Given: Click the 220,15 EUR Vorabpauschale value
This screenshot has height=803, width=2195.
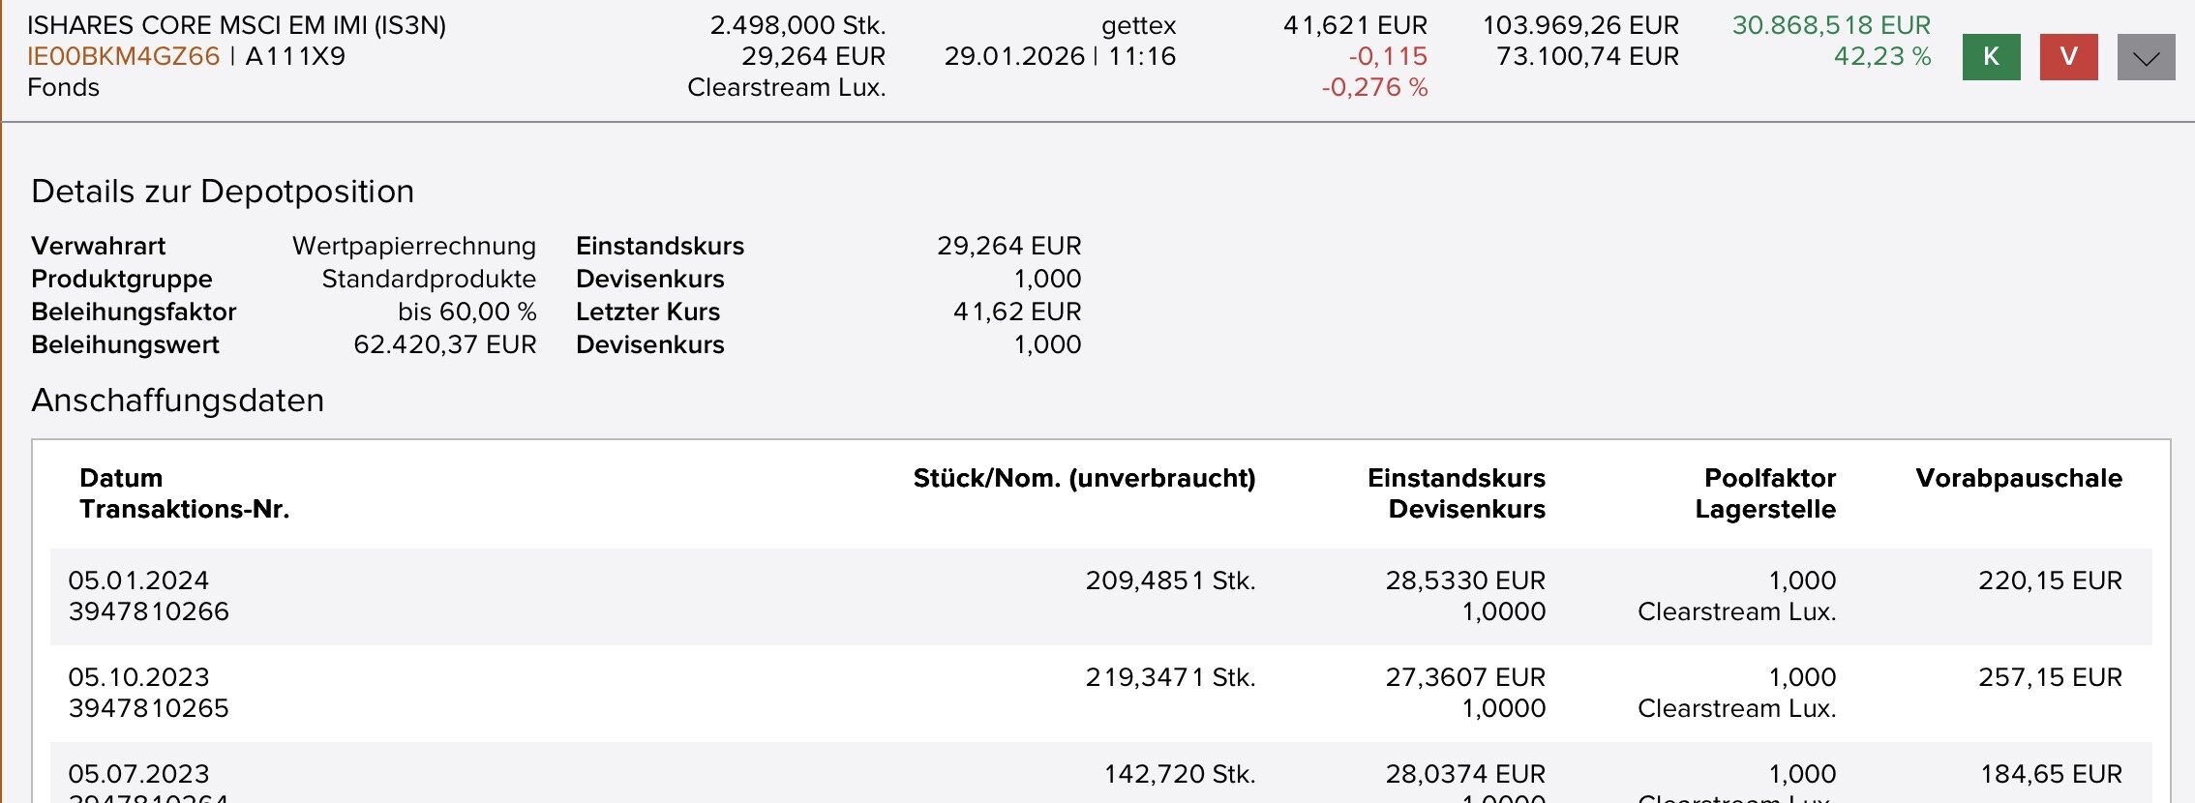Looking at the screenshot, I should (x=2050, y=580).
